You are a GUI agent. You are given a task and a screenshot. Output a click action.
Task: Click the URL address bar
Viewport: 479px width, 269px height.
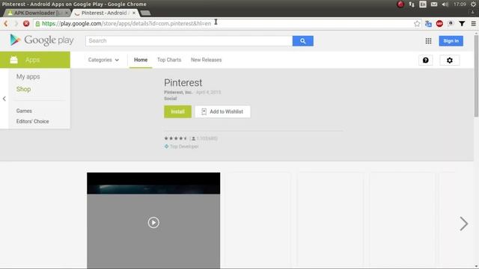pos(226,23)
